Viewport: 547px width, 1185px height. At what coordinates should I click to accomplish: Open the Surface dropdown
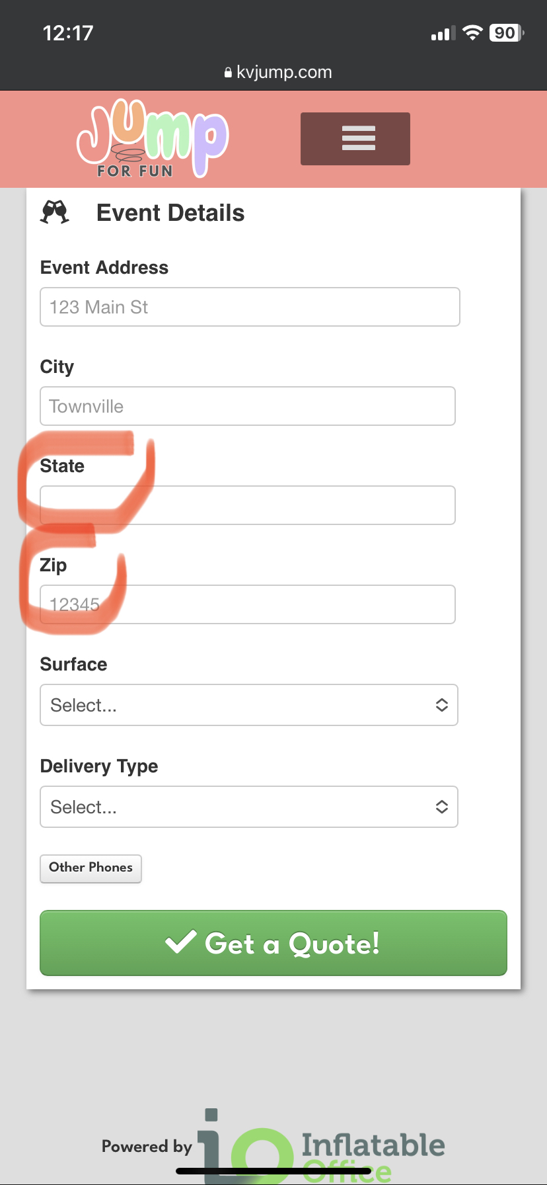248,705
